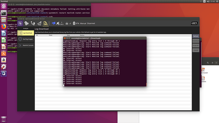Click the PX4 logo in toolbar
Screen dimensions: 219x123
194,23
